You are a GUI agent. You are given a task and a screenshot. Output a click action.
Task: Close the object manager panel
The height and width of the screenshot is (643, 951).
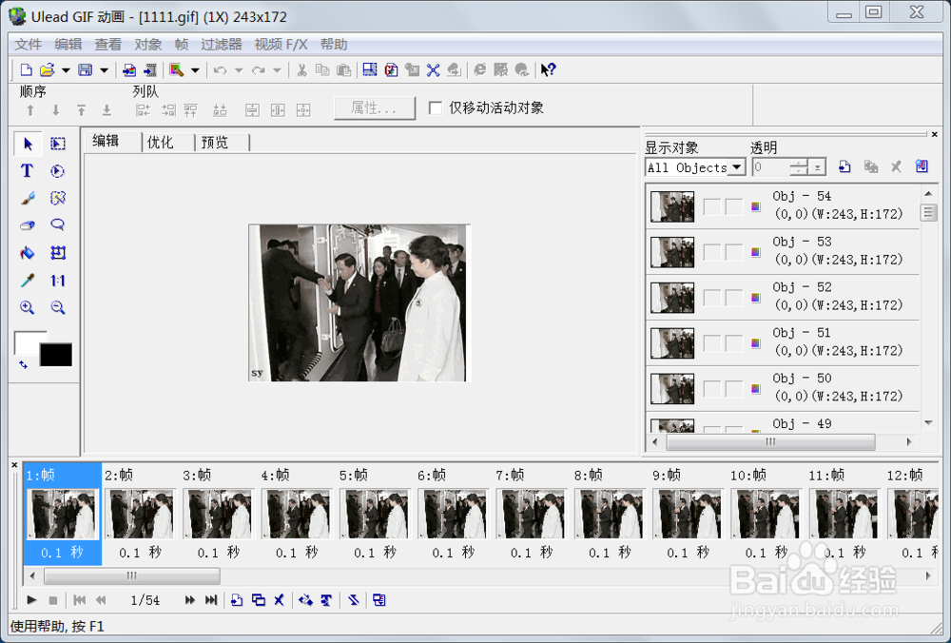click(934, 134)
